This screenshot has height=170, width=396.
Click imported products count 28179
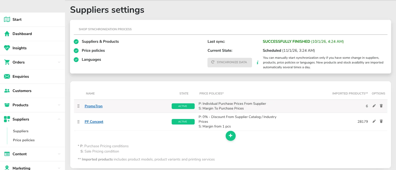pos(363,121)
